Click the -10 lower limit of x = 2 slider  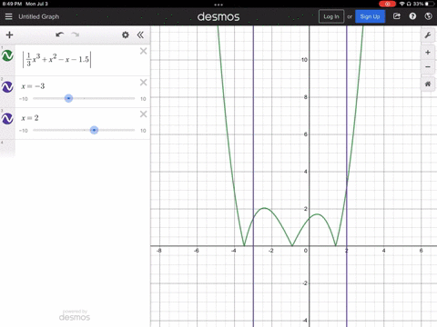pyautogui.click(x=24, y=131)
